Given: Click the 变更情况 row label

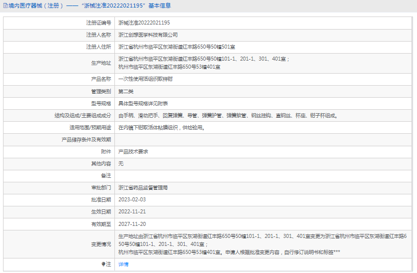Looking at the screenshot, I should click(x=101, y=244).
